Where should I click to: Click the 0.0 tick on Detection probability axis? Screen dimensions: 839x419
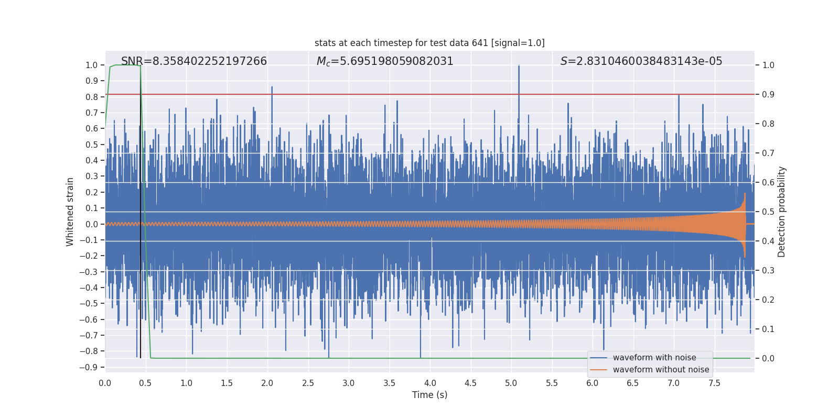(768, 358)
